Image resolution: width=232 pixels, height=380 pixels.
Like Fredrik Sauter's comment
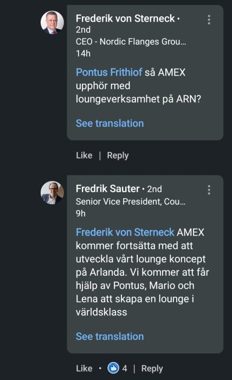tap(84, 369)
